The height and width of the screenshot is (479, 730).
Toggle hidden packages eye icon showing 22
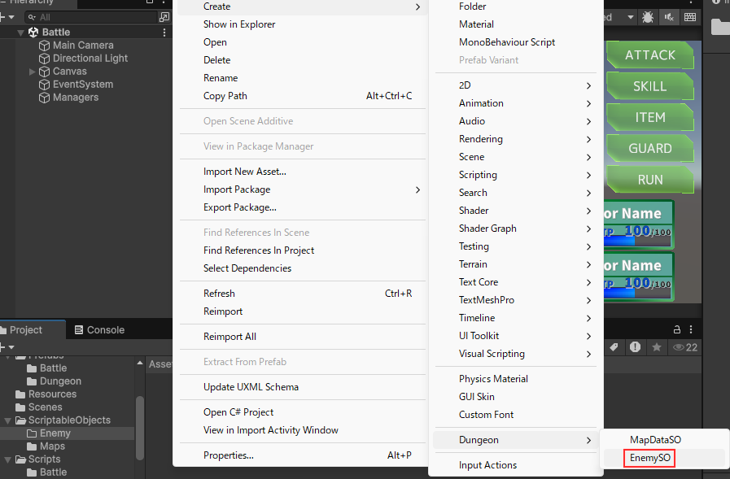click(685, 347)
